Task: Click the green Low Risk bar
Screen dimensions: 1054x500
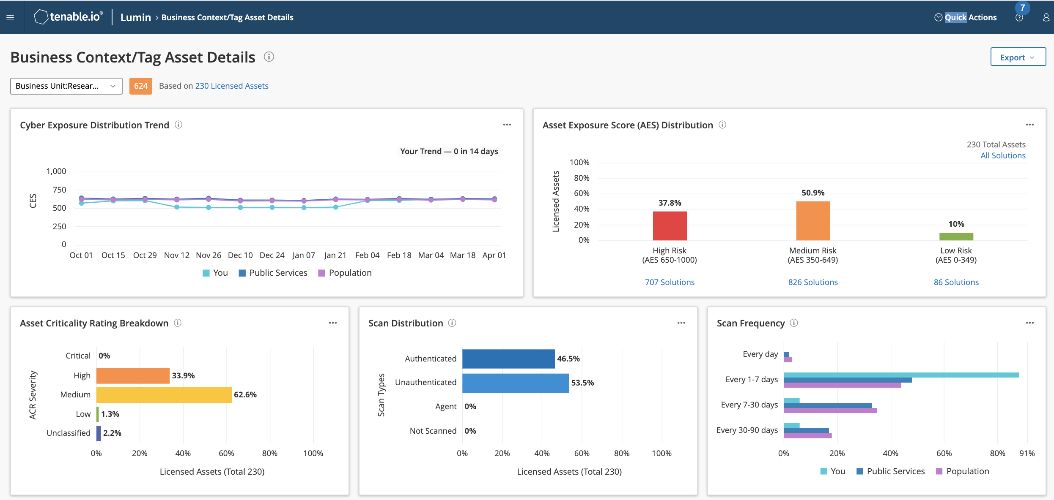Action: [x=956, y=236]
